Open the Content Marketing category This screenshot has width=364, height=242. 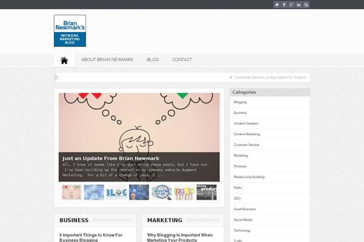[x=247, y=134]
